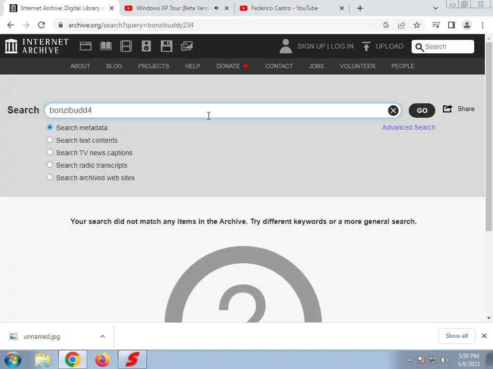Viewport: 493px width, 369px height.
Task: Open the unnamed.jpg downloaded file
Action: (x=41, y=336)
